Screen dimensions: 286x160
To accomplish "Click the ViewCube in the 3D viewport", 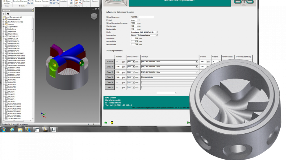I will coord(93,16).
